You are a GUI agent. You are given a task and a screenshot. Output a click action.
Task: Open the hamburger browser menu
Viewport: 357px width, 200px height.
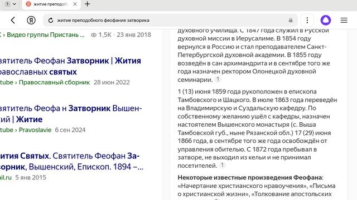click(344, 21)
